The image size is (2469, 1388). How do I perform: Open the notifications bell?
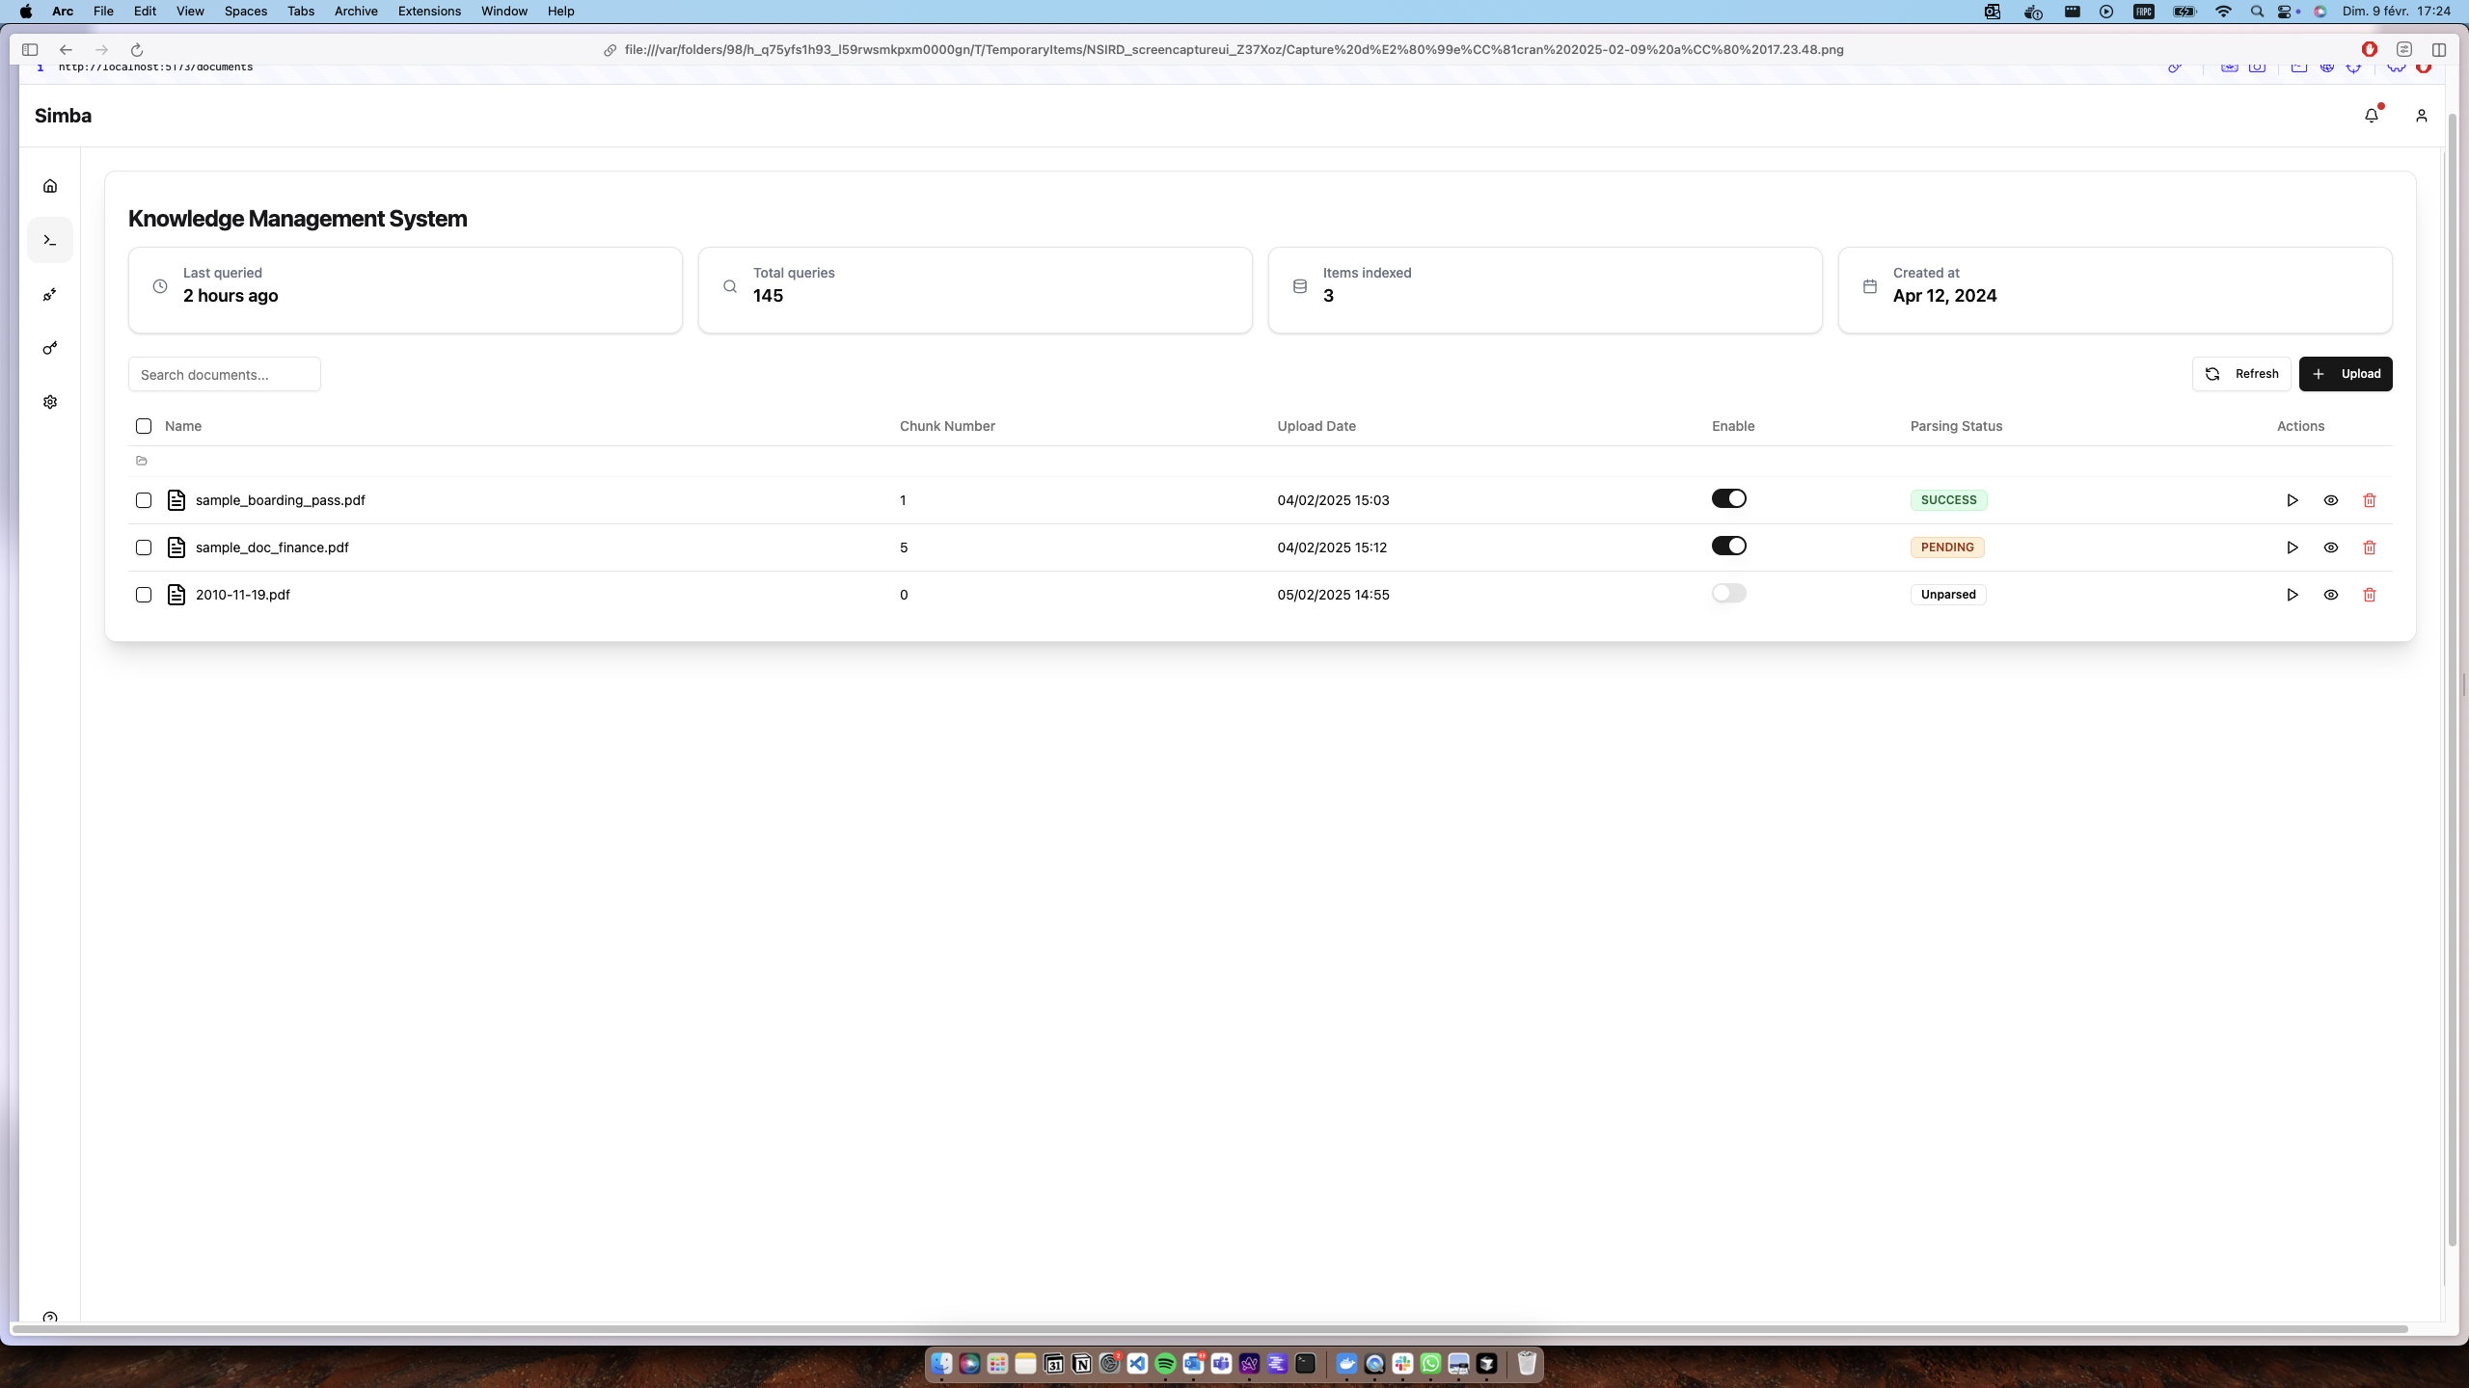tap(2372, 116)
